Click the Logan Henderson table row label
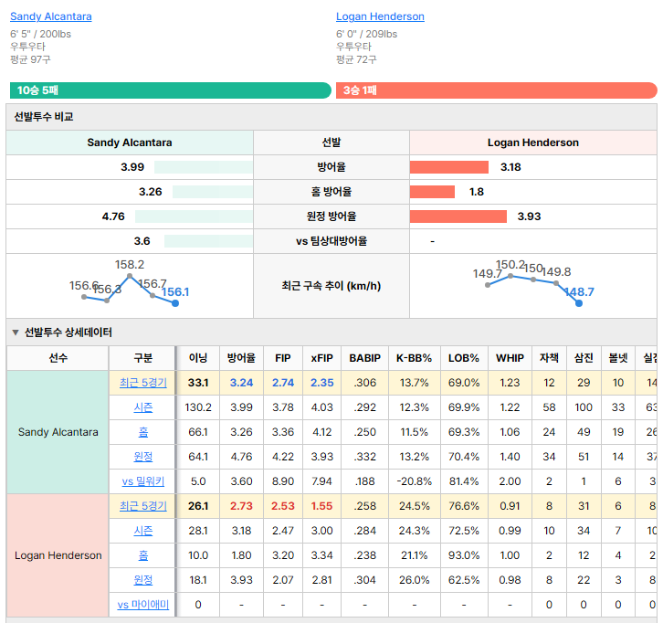This screenshot has width=663, height=623. click(x=58, y=555)
